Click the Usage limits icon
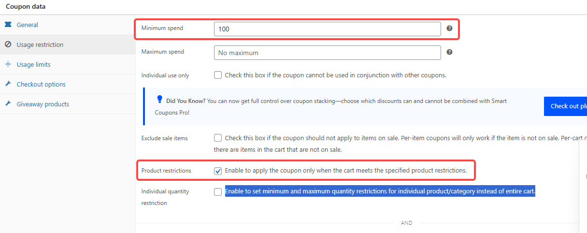Screen dimensions: 587x233 click(8, 64)
